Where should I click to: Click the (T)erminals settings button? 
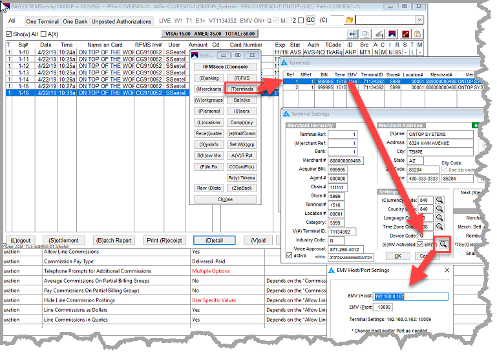coord(242,89)
